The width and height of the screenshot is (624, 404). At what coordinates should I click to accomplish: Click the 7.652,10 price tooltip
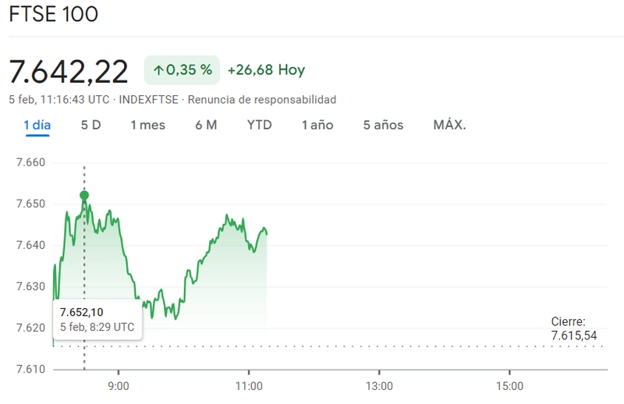tap(97, 320)
